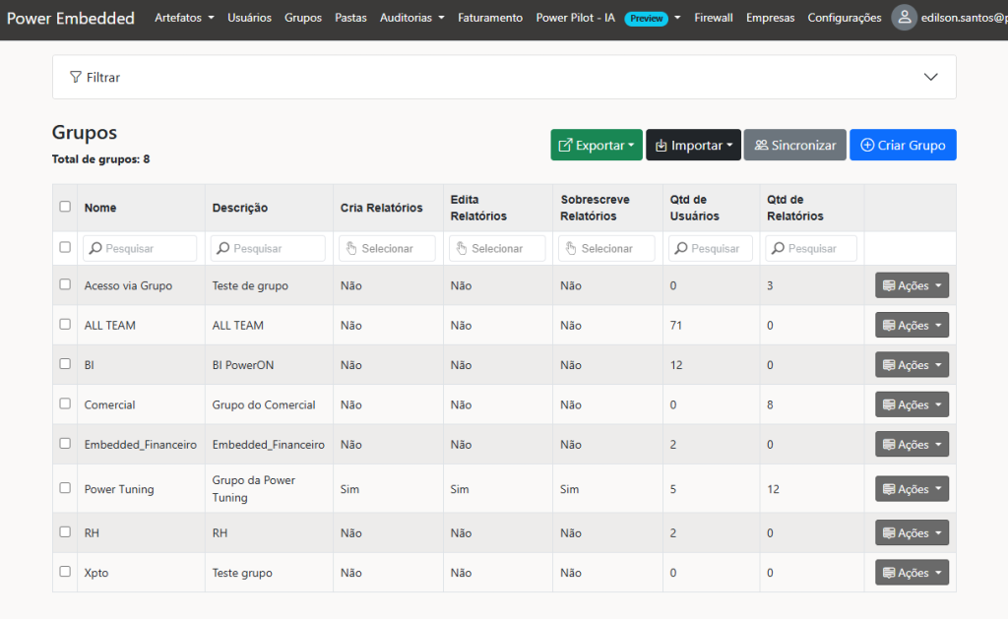Click the user profile avatar icon

coord(904,18)
